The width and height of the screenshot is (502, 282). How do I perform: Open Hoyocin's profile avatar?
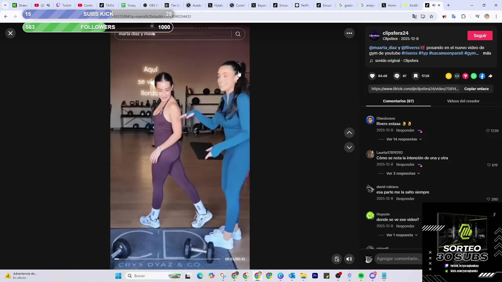click(x=370, y=215)
